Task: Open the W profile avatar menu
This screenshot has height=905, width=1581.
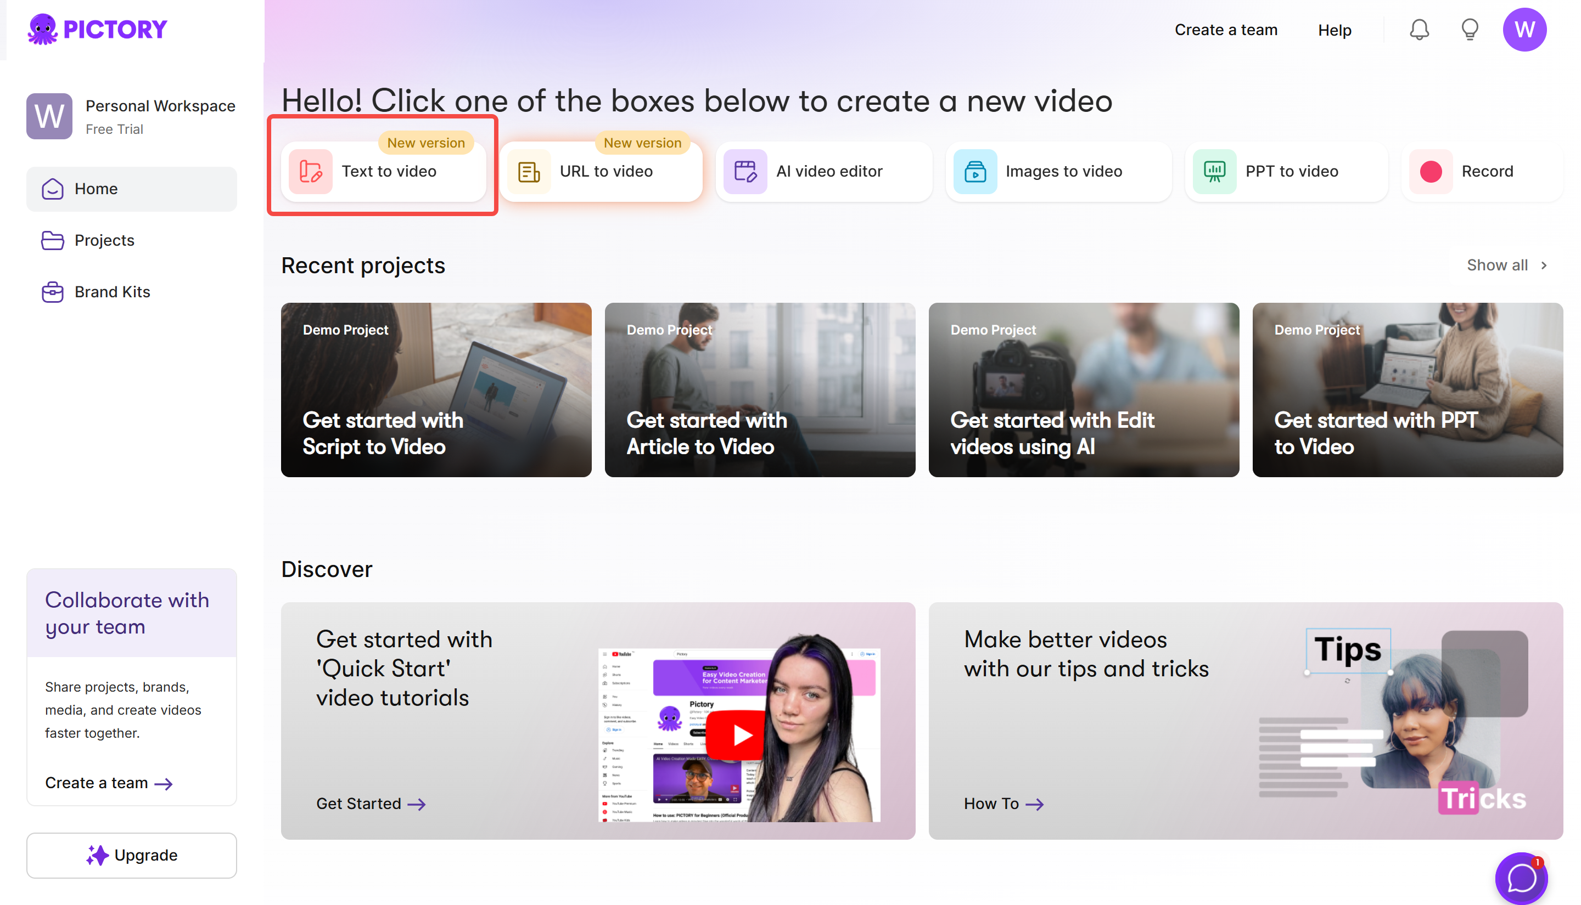Action: point(1524,29)
